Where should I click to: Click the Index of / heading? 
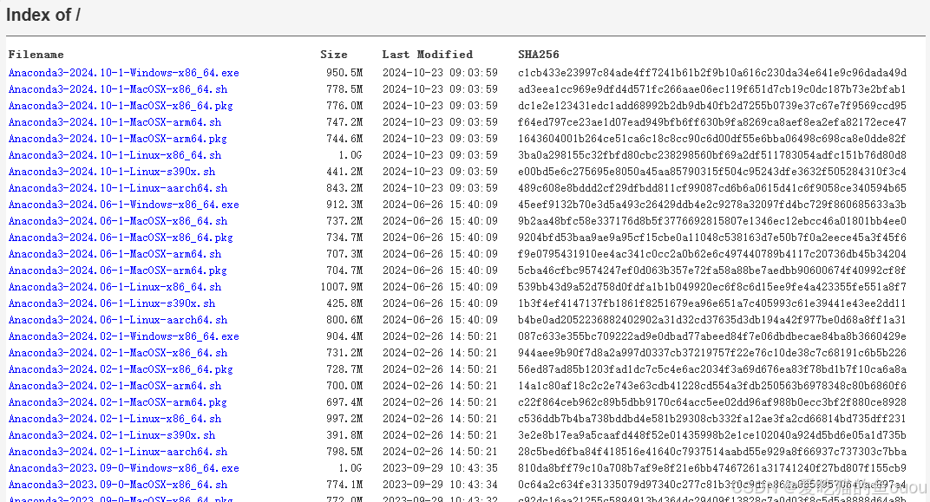click(43, 15)
